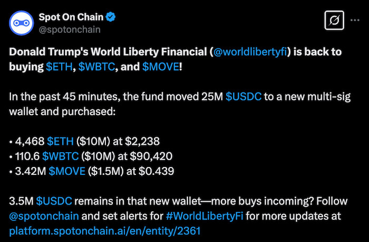Click $USDC in the 25M transfer sentence
The image size is (369, 242).
click(243, 98)
